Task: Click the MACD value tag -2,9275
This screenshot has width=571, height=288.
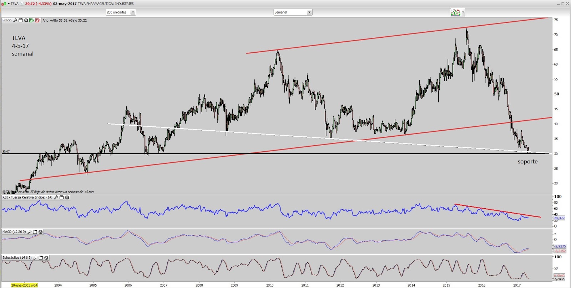Action: click(560, 246)
